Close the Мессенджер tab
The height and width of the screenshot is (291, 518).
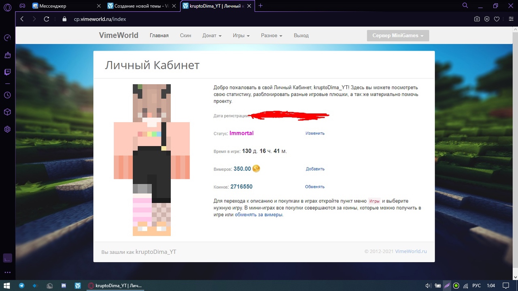tap(100, 6)
